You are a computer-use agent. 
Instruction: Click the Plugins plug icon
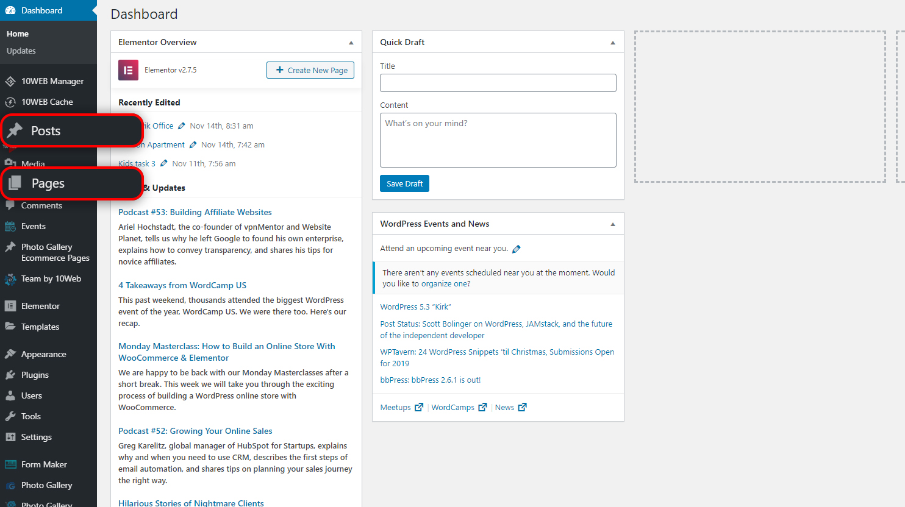pos(10,375)
